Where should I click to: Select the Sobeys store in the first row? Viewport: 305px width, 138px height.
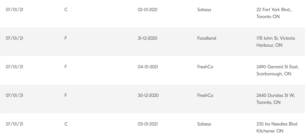204,10
